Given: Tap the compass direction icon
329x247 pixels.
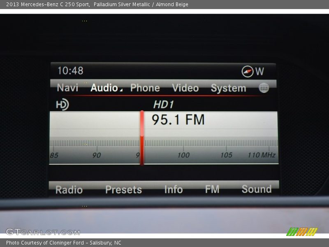Looking at the screenshot, I should (248, 72).
